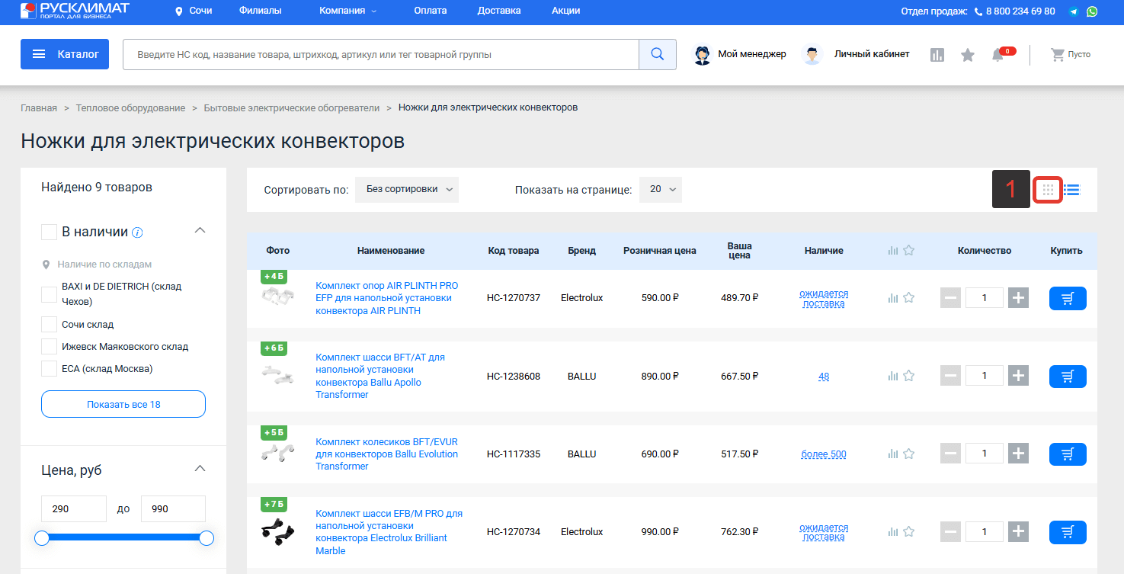Open thumbnail of EFB/M PRO chassis kit
This screenshot has height=574, width=1124.
pyautogui.click(x=277, y=531)
